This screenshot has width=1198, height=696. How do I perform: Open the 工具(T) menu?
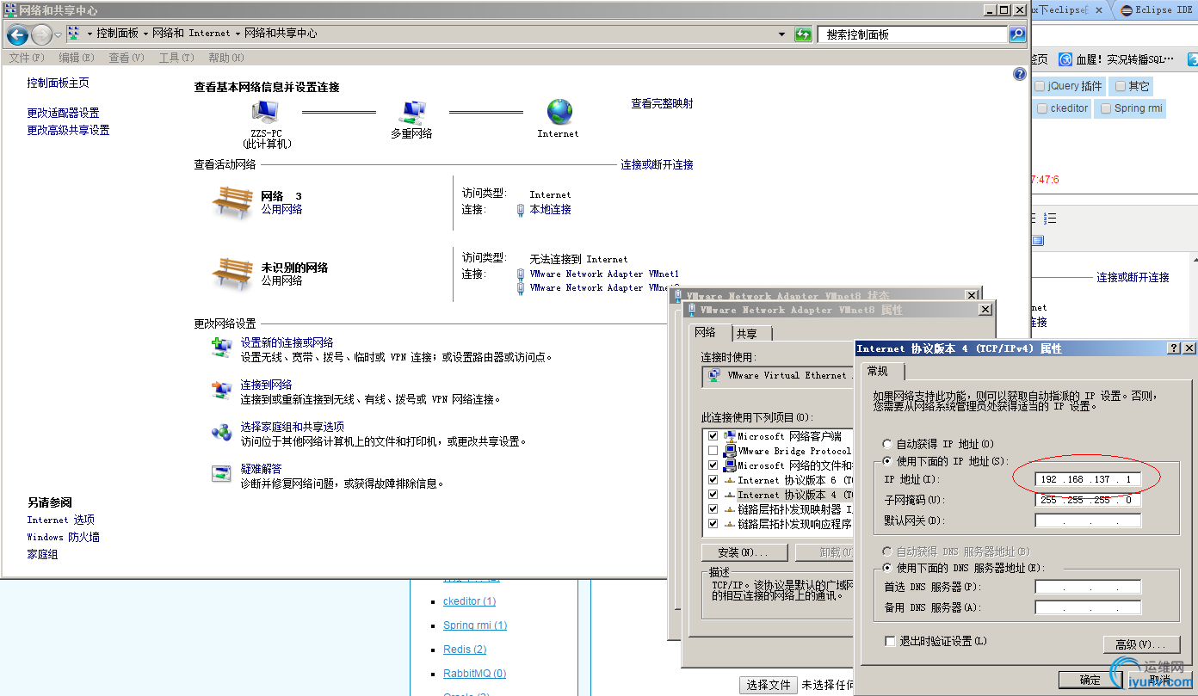(176, 58)
